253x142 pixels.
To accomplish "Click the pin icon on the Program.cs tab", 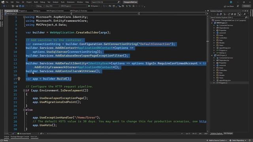I will click(x=14, y=11).
